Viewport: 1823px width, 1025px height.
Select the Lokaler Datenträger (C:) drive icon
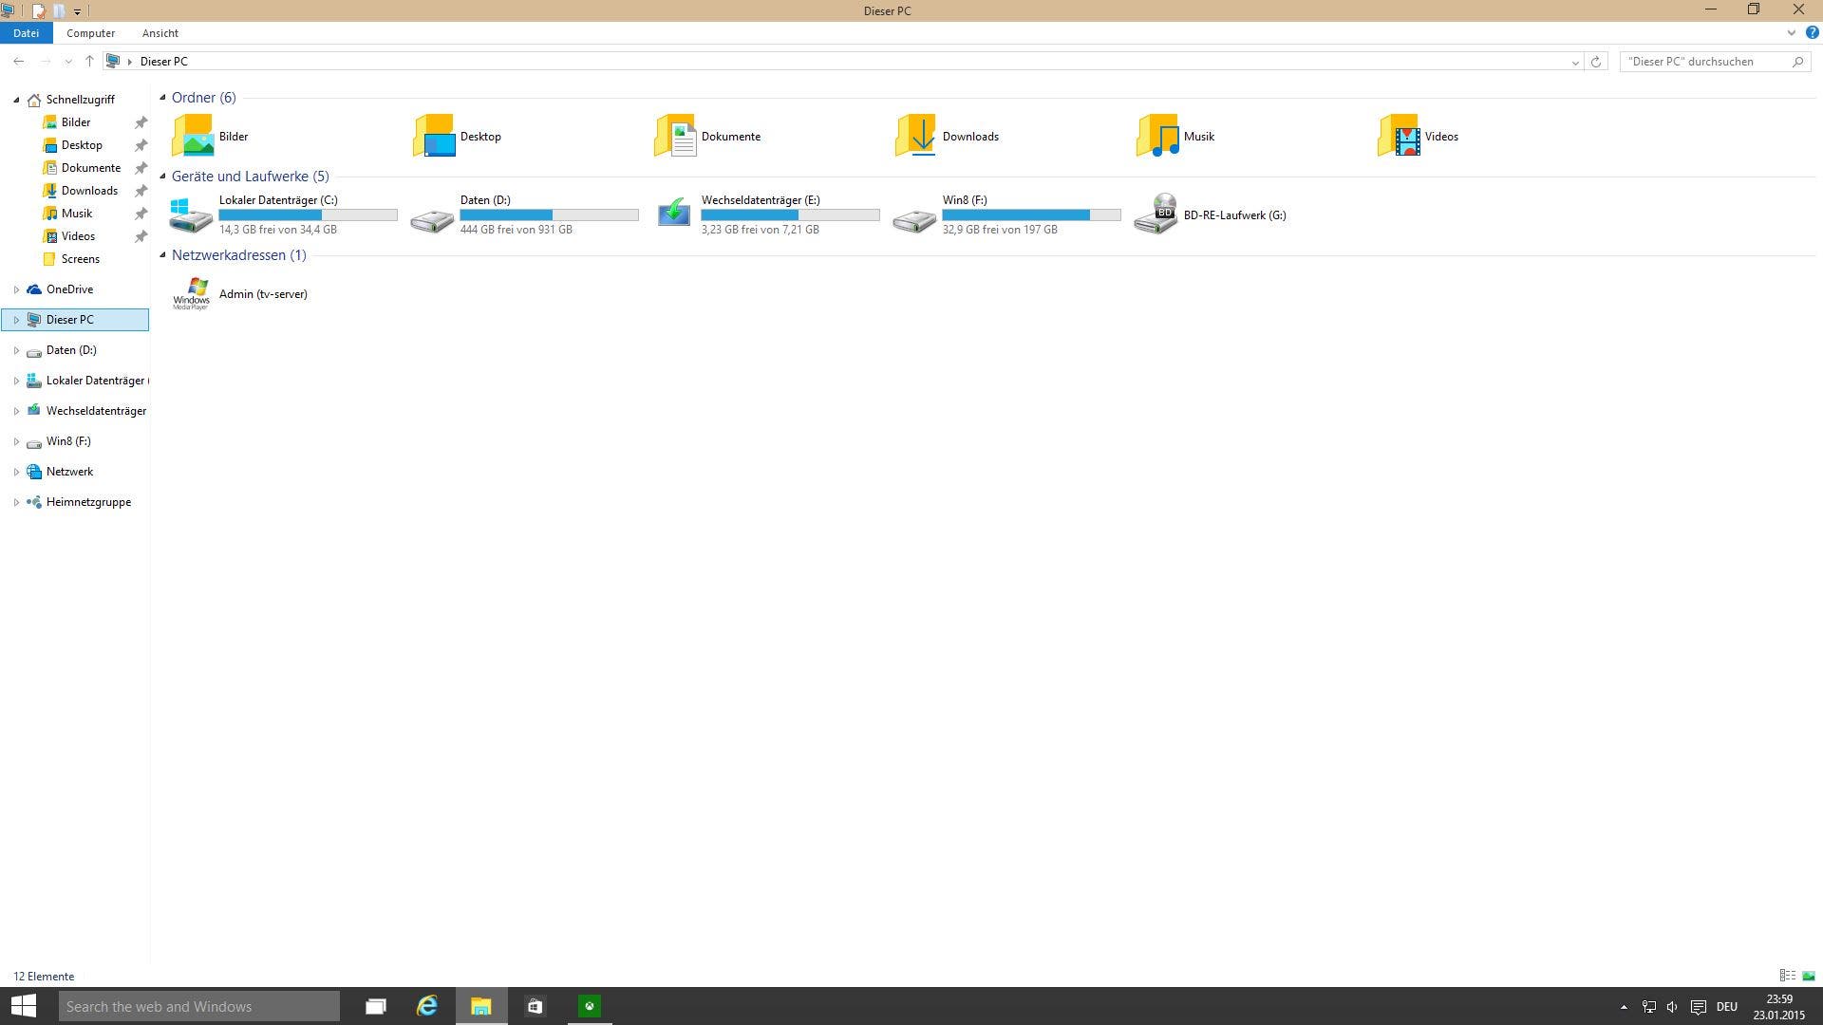tap(191, 214)
